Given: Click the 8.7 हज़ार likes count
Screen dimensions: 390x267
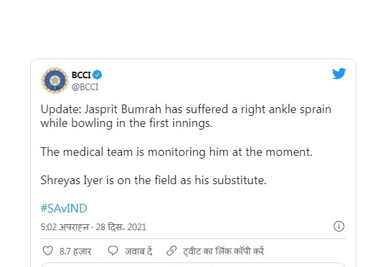Looking at the screenshot, I should (x=75, y=251).
